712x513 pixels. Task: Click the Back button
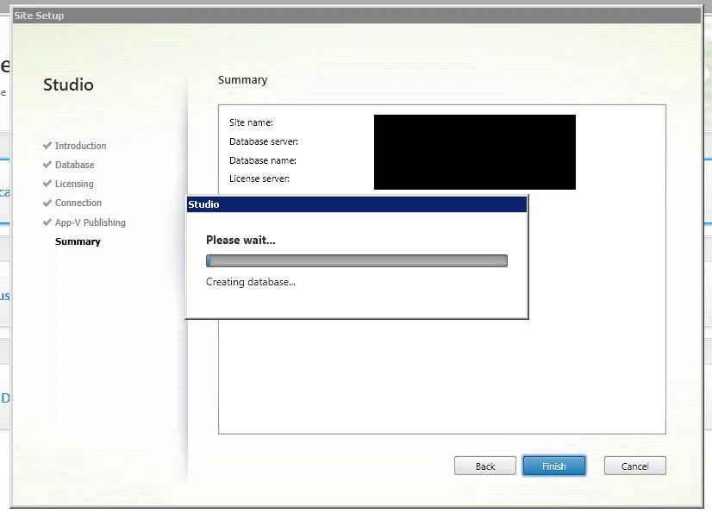point(485,466)
